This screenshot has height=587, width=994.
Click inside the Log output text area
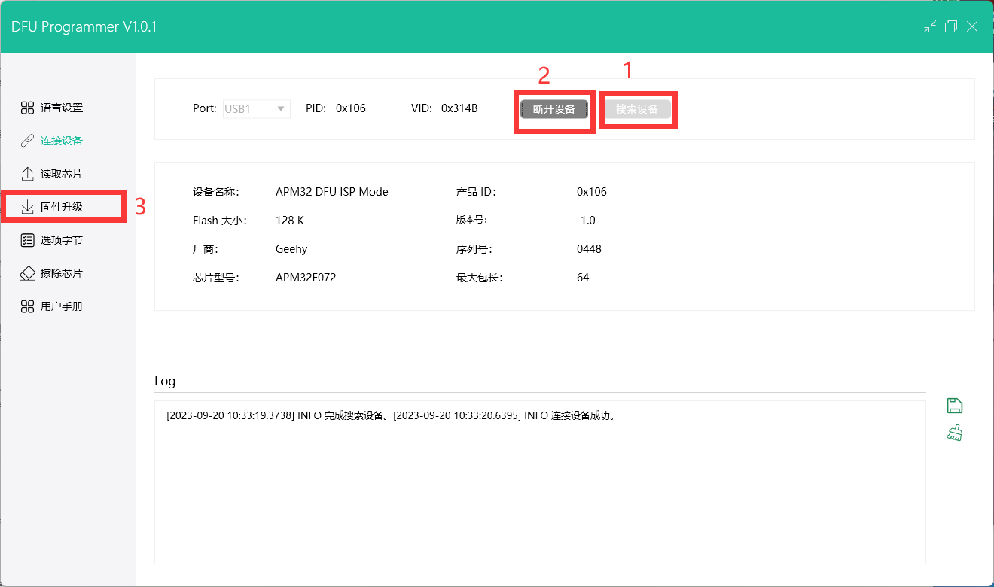coord(539,489)
